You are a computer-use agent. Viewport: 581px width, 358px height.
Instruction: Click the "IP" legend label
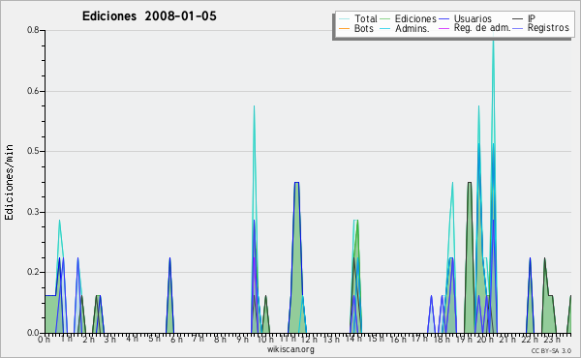532,18
